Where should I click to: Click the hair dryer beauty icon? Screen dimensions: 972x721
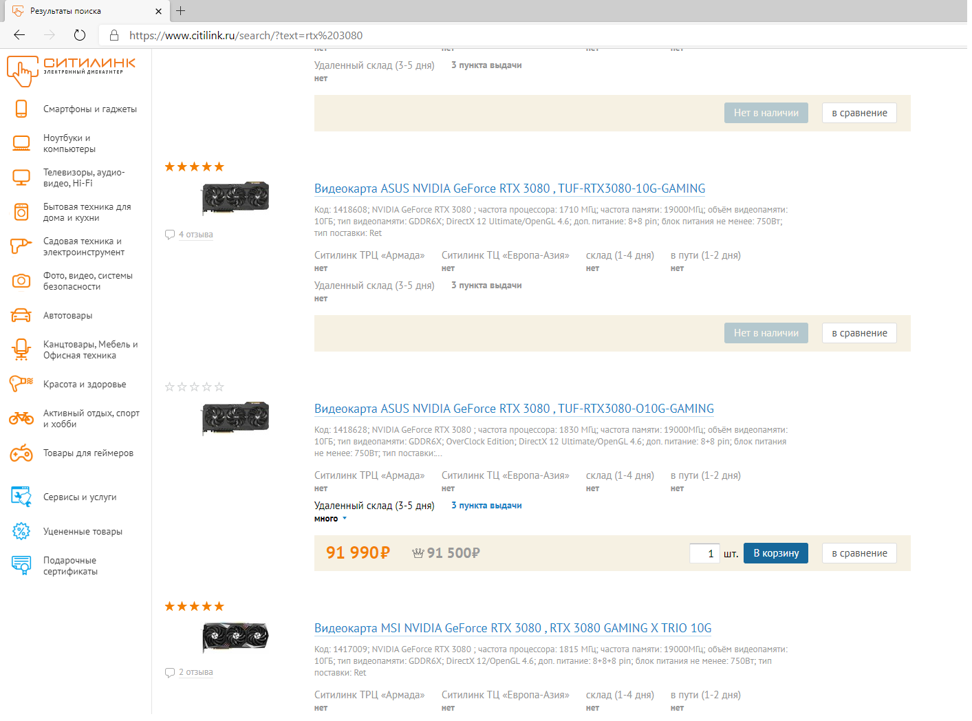21,384
